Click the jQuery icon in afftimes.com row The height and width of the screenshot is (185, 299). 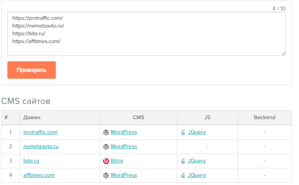[x=183, y=176]
